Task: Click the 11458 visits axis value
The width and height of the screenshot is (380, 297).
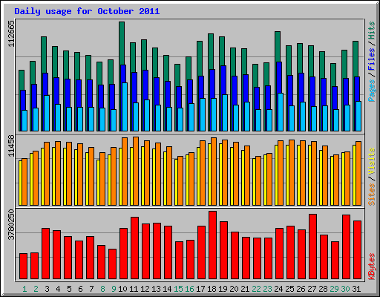Action: pyautogui.click(x=11, y=146)
